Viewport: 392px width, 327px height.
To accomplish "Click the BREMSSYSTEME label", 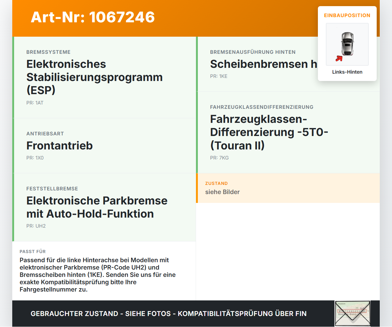I will pos(48,52).
